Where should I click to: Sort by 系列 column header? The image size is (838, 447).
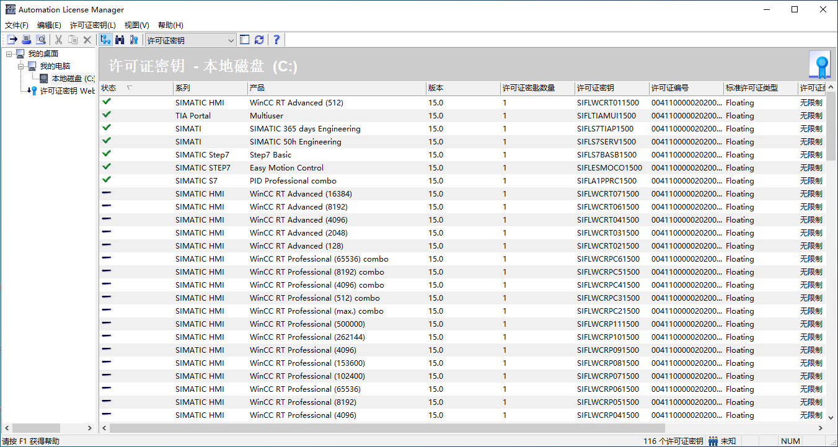click(x=210, y=88)
